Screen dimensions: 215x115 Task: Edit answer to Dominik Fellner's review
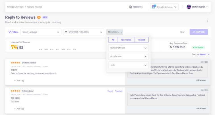click(201, 80)
